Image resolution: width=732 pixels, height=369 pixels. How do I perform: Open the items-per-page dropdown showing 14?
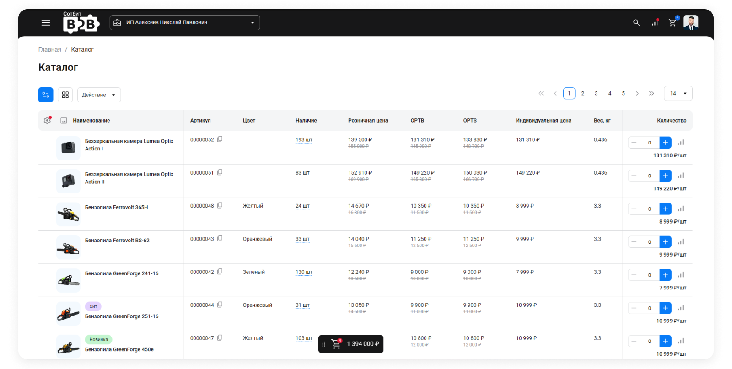pos(678,93)
